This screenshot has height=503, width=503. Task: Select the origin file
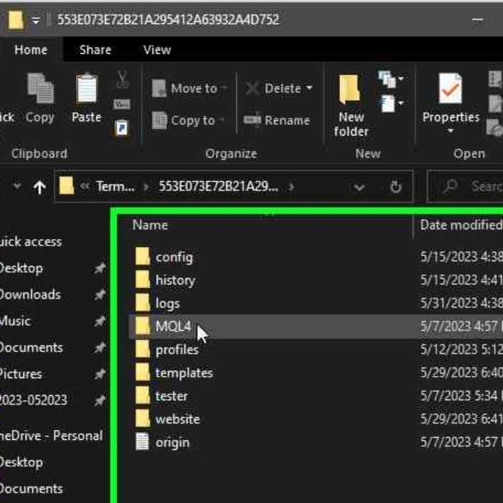click(316, 442)
